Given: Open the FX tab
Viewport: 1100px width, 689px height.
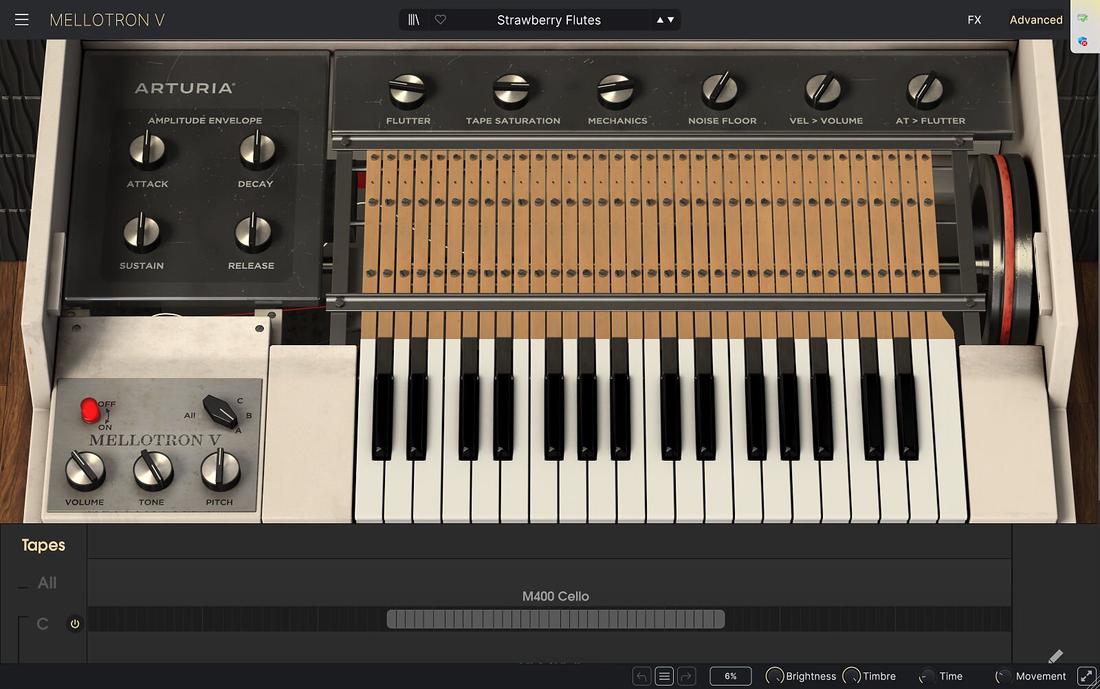Looking at the screenshot, I should click(x=974, y=20).
